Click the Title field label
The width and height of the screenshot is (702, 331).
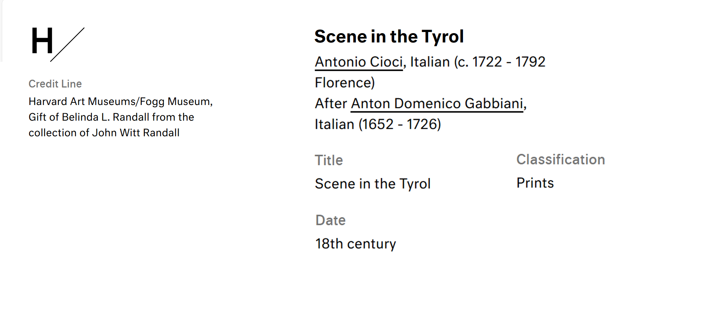click(x=329, y=160)
